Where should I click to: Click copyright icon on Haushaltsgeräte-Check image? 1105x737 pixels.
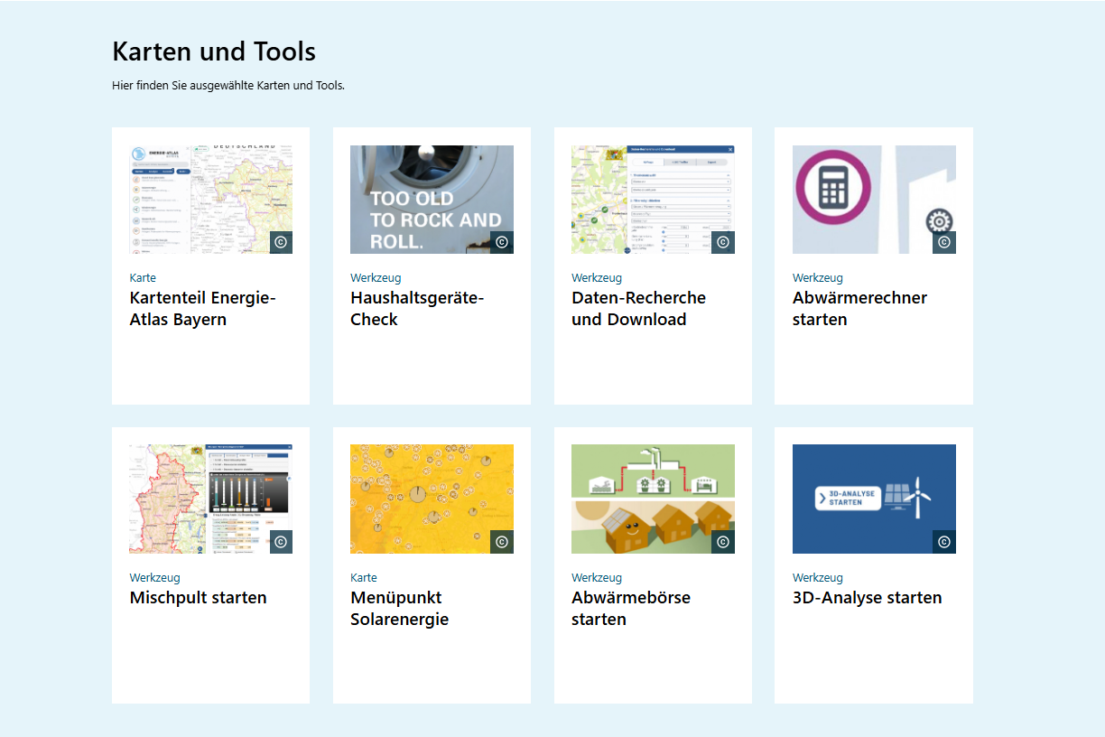click(502, 242)
